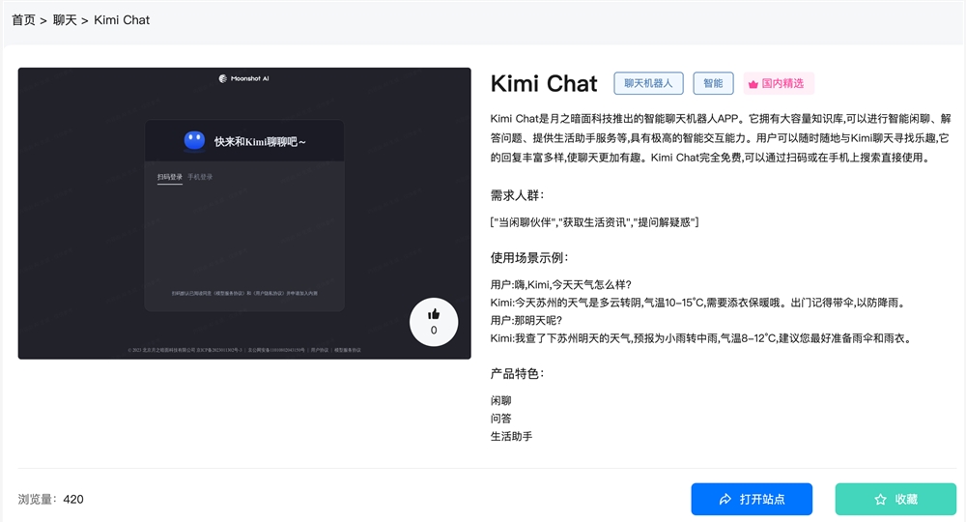This screenshot has height=522, width=966.
Task: Click the line 用户:那明天呢?
Action: (526, 321)
